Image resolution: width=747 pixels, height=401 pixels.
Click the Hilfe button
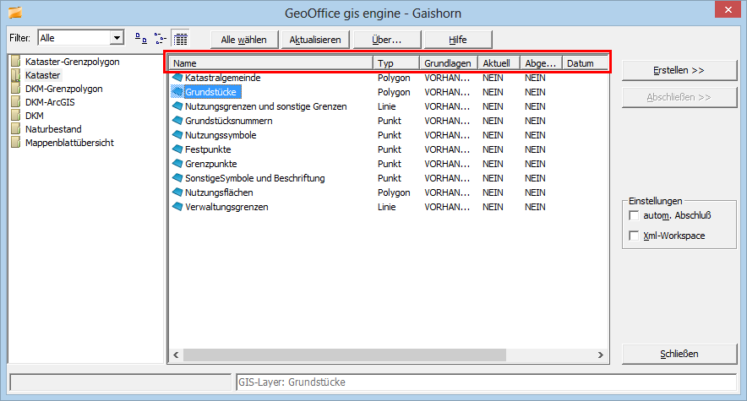pos(458,40)
